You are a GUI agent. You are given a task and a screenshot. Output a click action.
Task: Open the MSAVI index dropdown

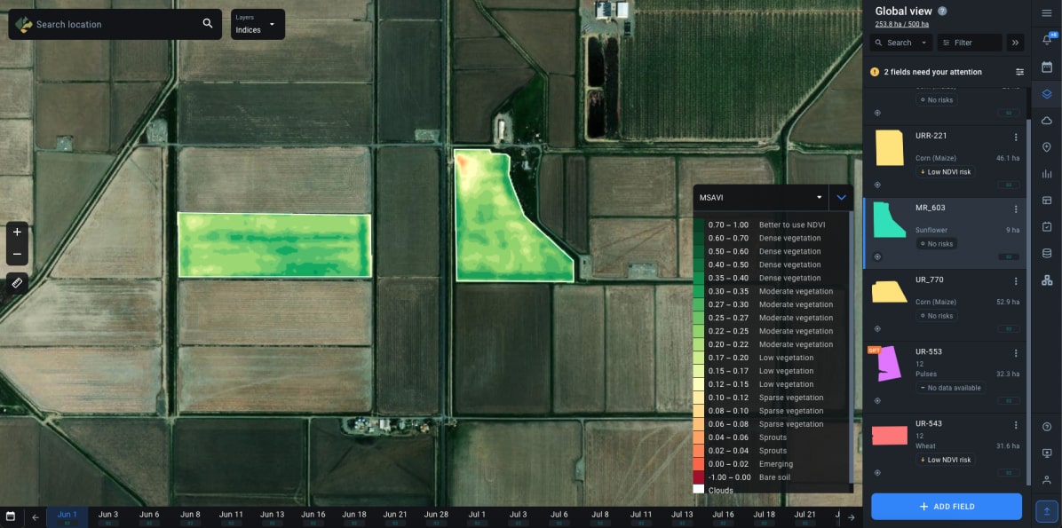click(761, 198)
